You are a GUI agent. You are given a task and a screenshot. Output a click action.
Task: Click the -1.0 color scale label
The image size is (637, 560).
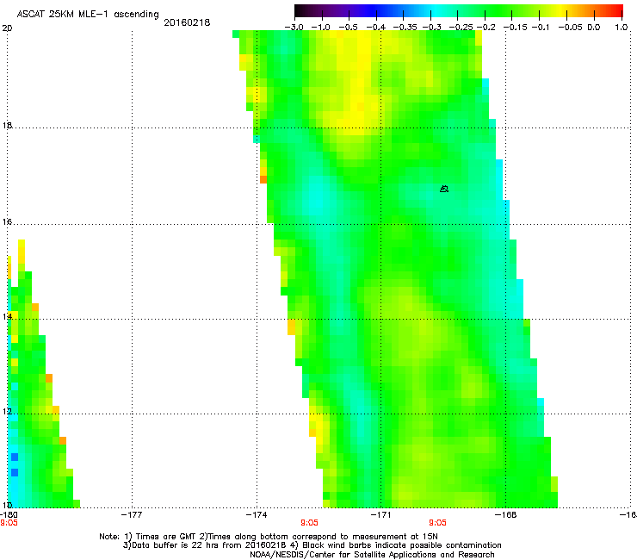tap(320, 28)
